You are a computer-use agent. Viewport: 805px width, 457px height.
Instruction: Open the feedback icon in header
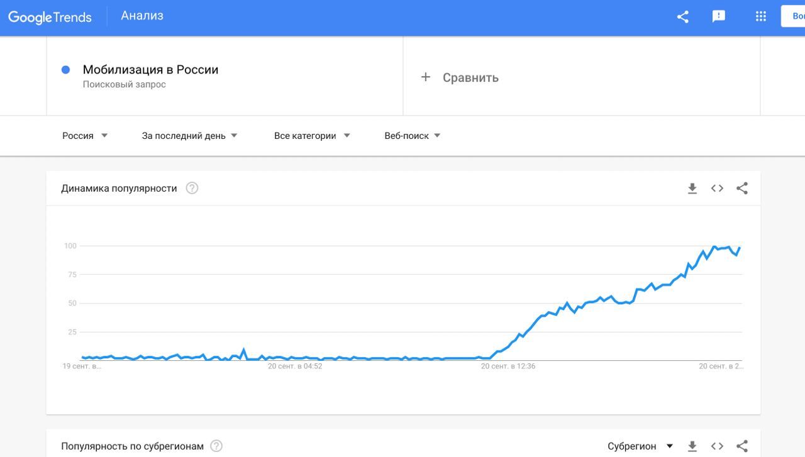[x=719, y=17]
